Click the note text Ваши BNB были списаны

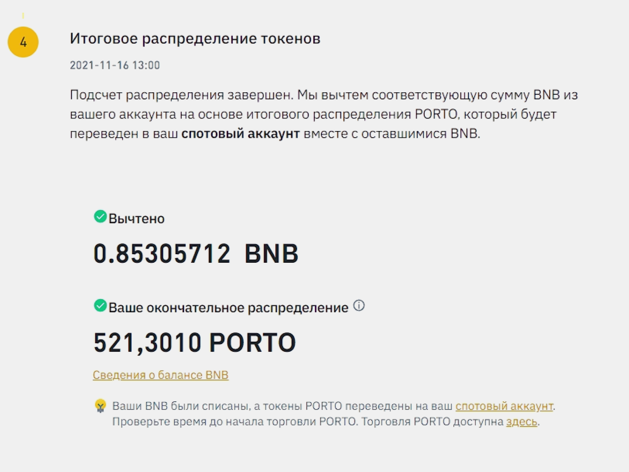181,406
